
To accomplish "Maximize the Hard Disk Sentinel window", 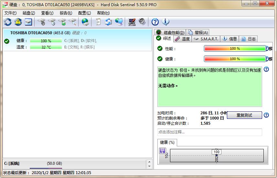I will click(255, 3).
